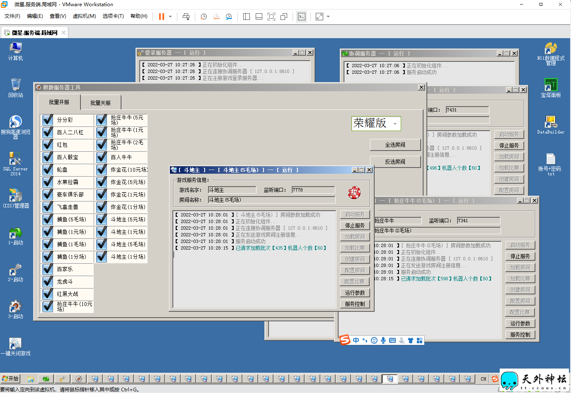This screenshot has width=571, height=393.
Task: Open the 账号+密码.txt file icon
Action: pyautogui.click(x=551, y=164)
